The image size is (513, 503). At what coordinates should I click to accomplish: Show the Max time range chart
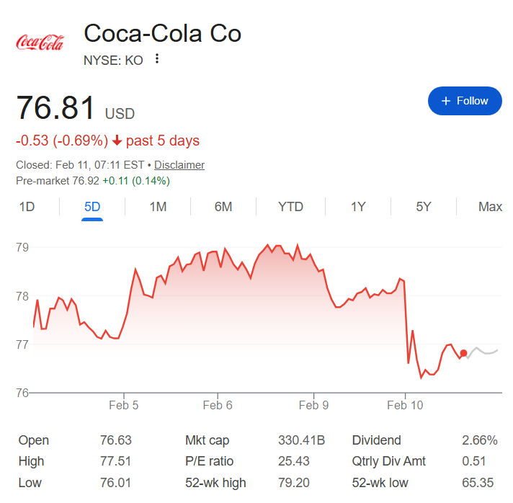490,207
